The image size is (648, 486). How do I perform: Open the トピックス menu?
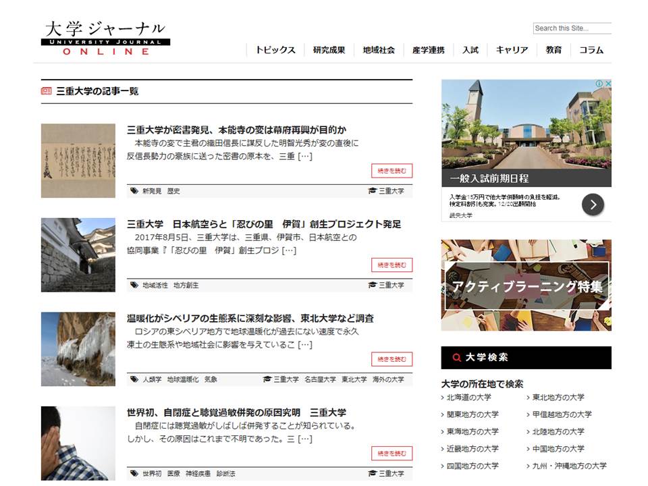click(x=275, y=50)
